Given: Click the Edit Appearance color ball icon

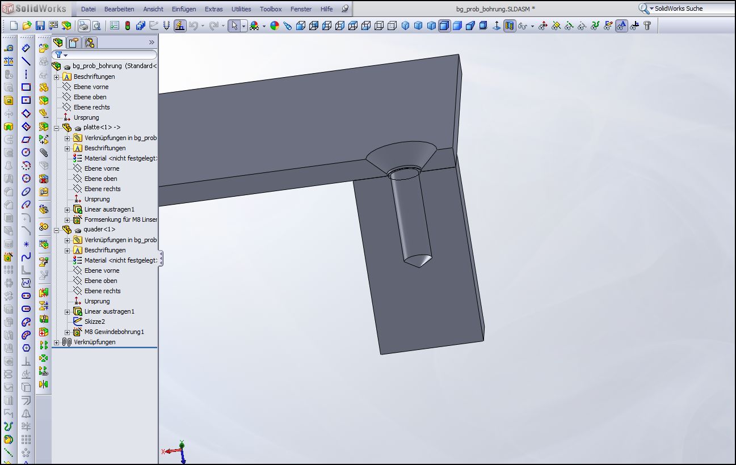Looking at the screenshot, I should [275, 26].
